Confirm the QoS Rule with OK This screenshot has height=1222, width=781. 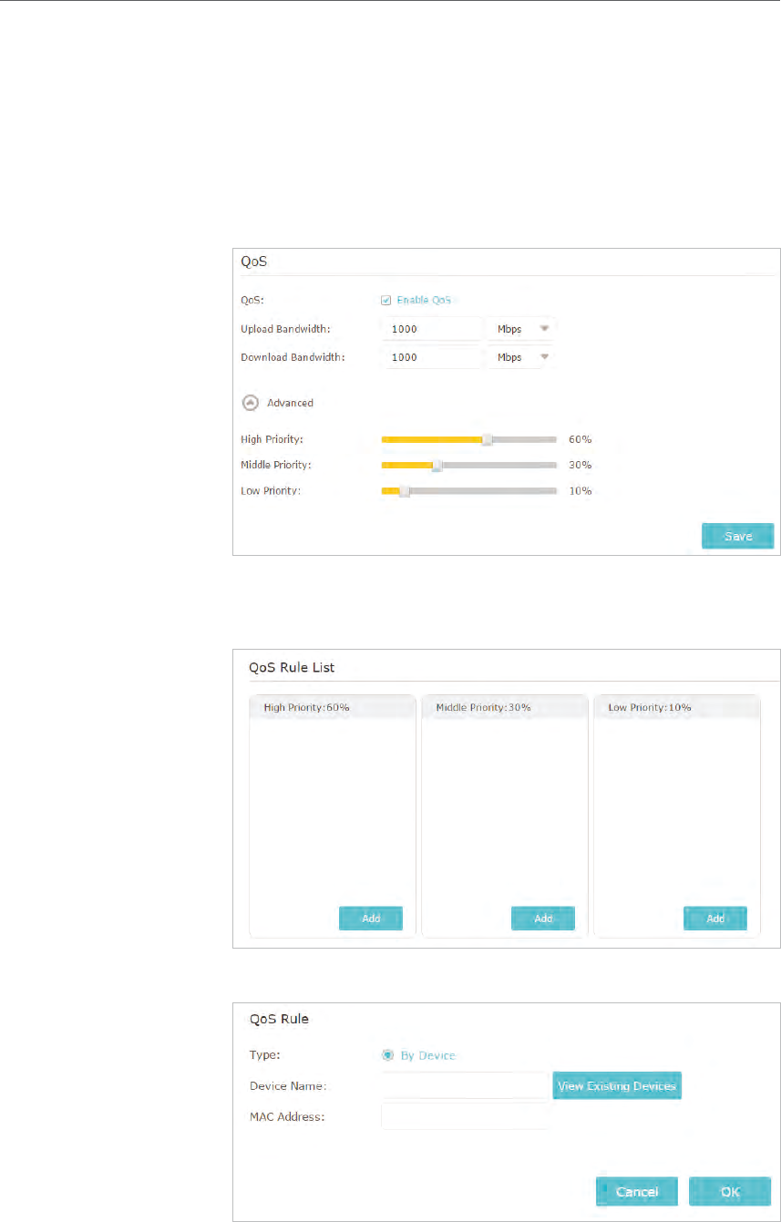pos(731,1191)
